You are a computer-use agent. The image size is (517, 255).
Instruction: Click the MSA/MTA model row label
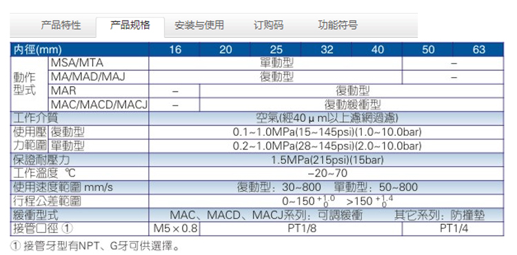pyautogui.click(x=99, y=63)
